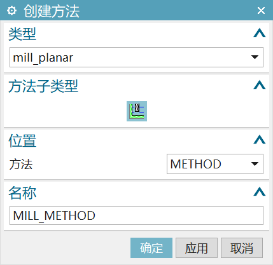Screen dimensions: 273x265
Task: Select the MILL_METHOD subtype icon
Action: coord(137,111)
